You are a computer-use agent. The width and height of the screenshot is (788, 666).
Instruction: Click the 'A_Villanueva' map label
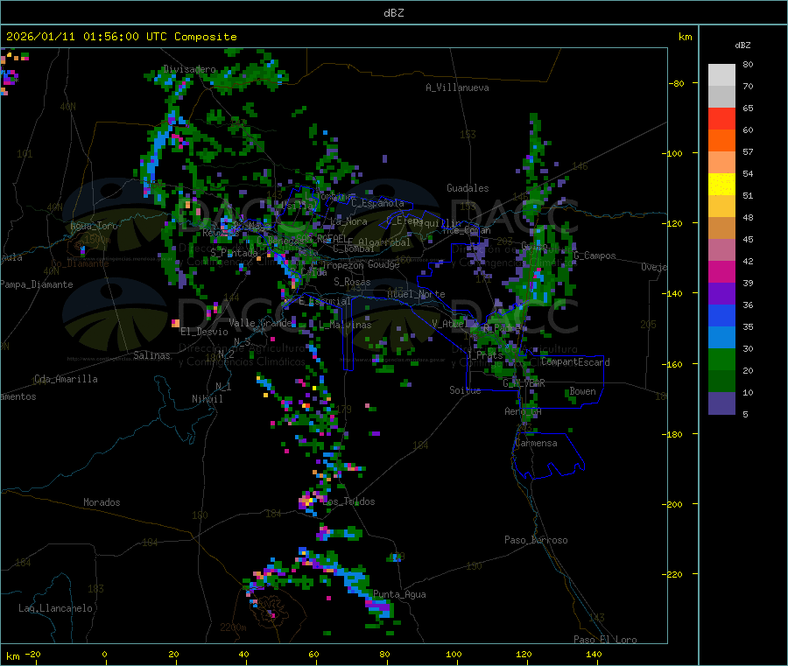(x=457, y=88)
